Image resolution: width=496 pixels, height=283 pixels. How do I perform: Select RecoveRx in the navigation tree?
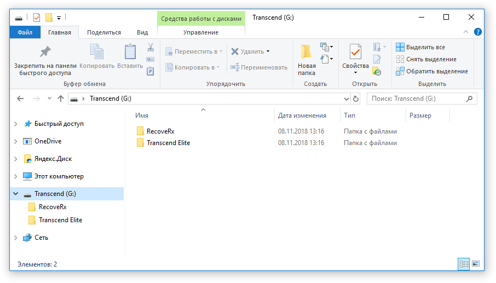tap(53, 207)
